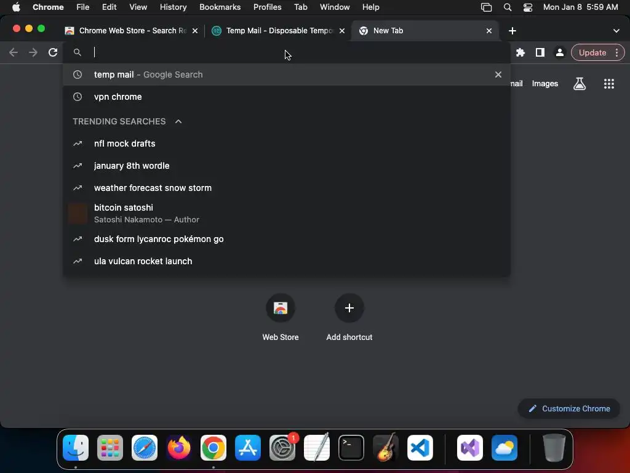Open the Web Store shortcut
The image size is (630, 473).
click(x=281, y=318)
